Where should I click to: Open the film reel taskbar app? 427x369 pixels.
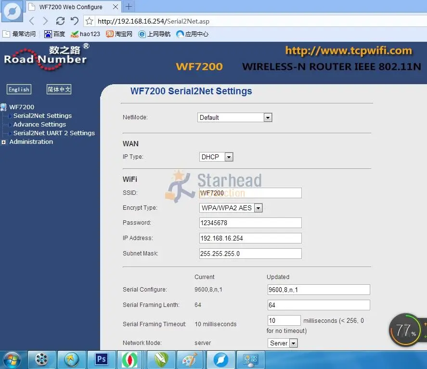tap(42, 360)
